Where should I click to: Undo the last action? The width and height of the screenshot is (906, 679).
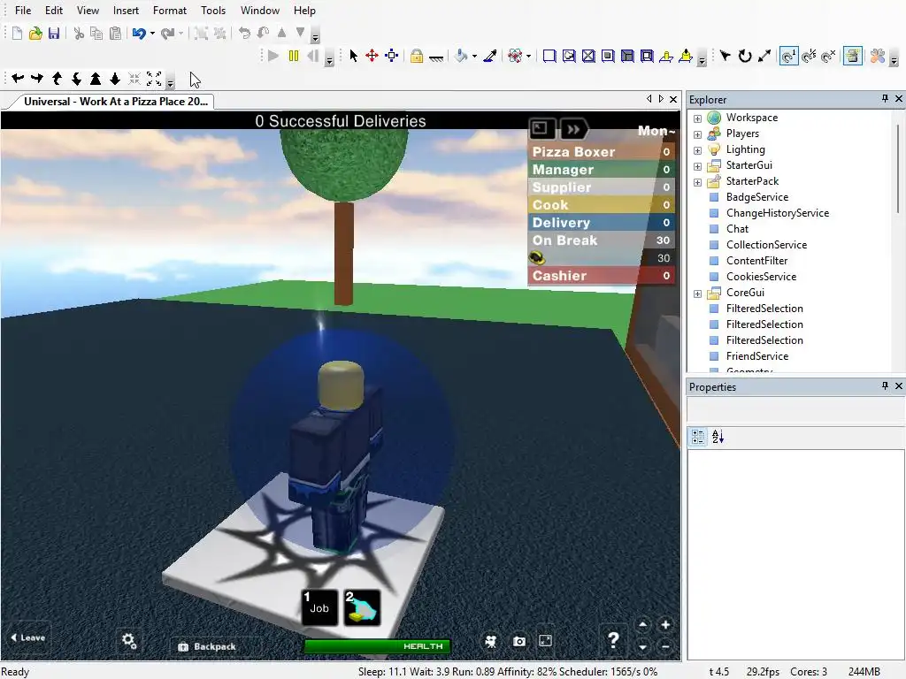[x=139, y=34]
